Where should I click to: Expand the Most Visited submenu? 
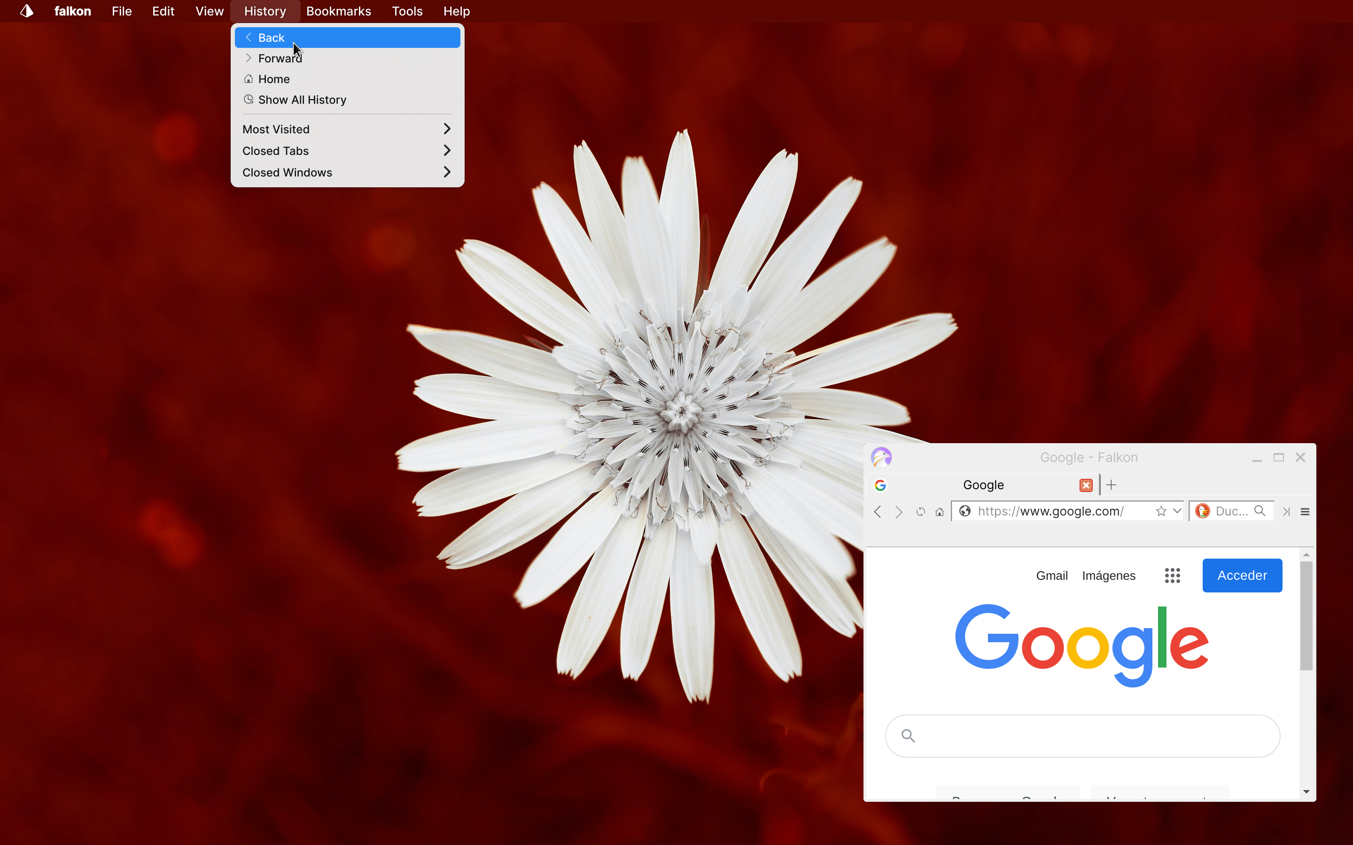tap(347, 129)
